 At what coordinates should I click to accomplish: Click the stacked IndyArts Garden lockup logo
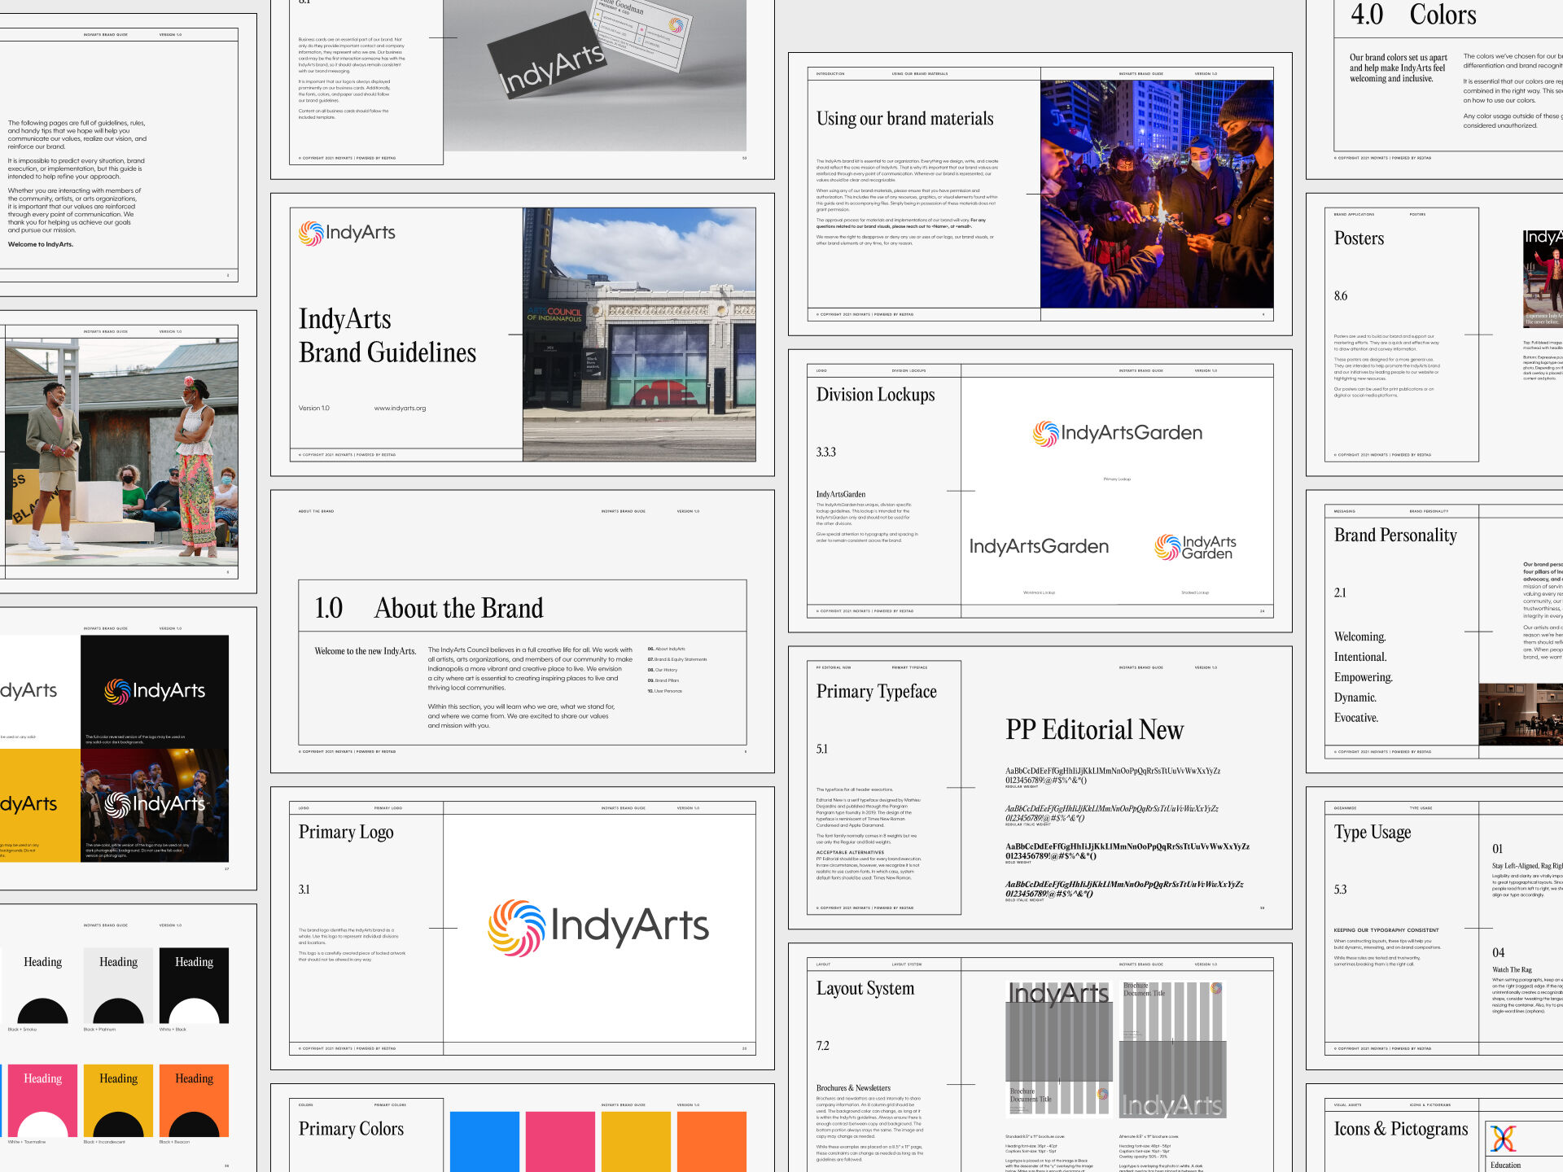point(1195,547)
